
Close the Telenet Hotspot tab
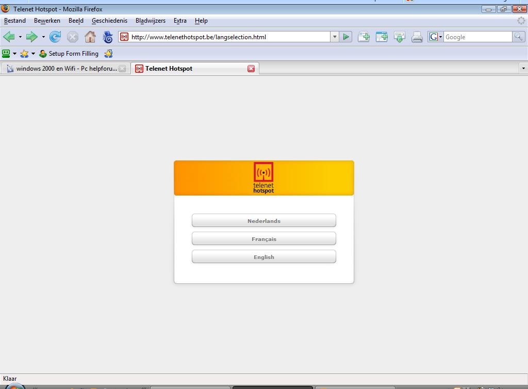tap(251, 69)
